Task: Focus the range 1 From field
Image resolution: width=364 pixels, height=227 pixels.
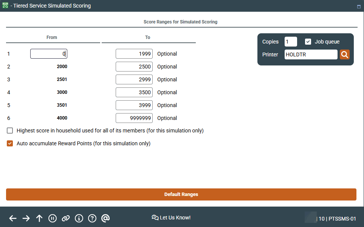Action: tap(49, 54)
